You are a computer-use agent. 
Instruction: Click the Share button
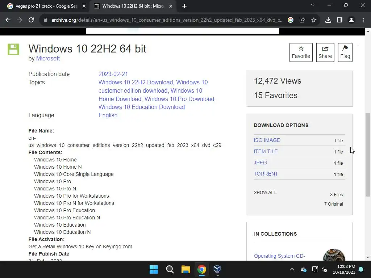[325, 52]
